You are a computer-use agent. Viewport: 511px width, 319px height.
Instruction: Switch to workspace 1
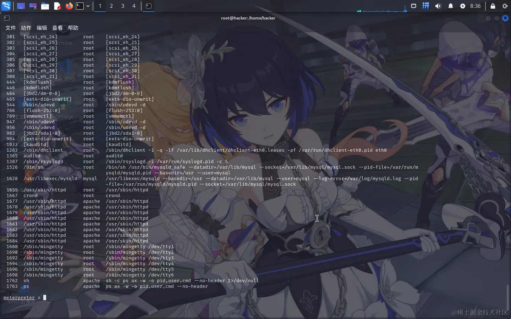point(100,6)
